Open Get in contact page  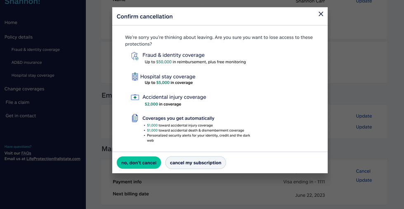point(21,116)
